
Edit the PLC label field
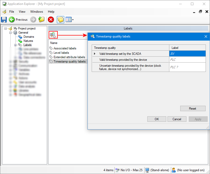point(187,60)
